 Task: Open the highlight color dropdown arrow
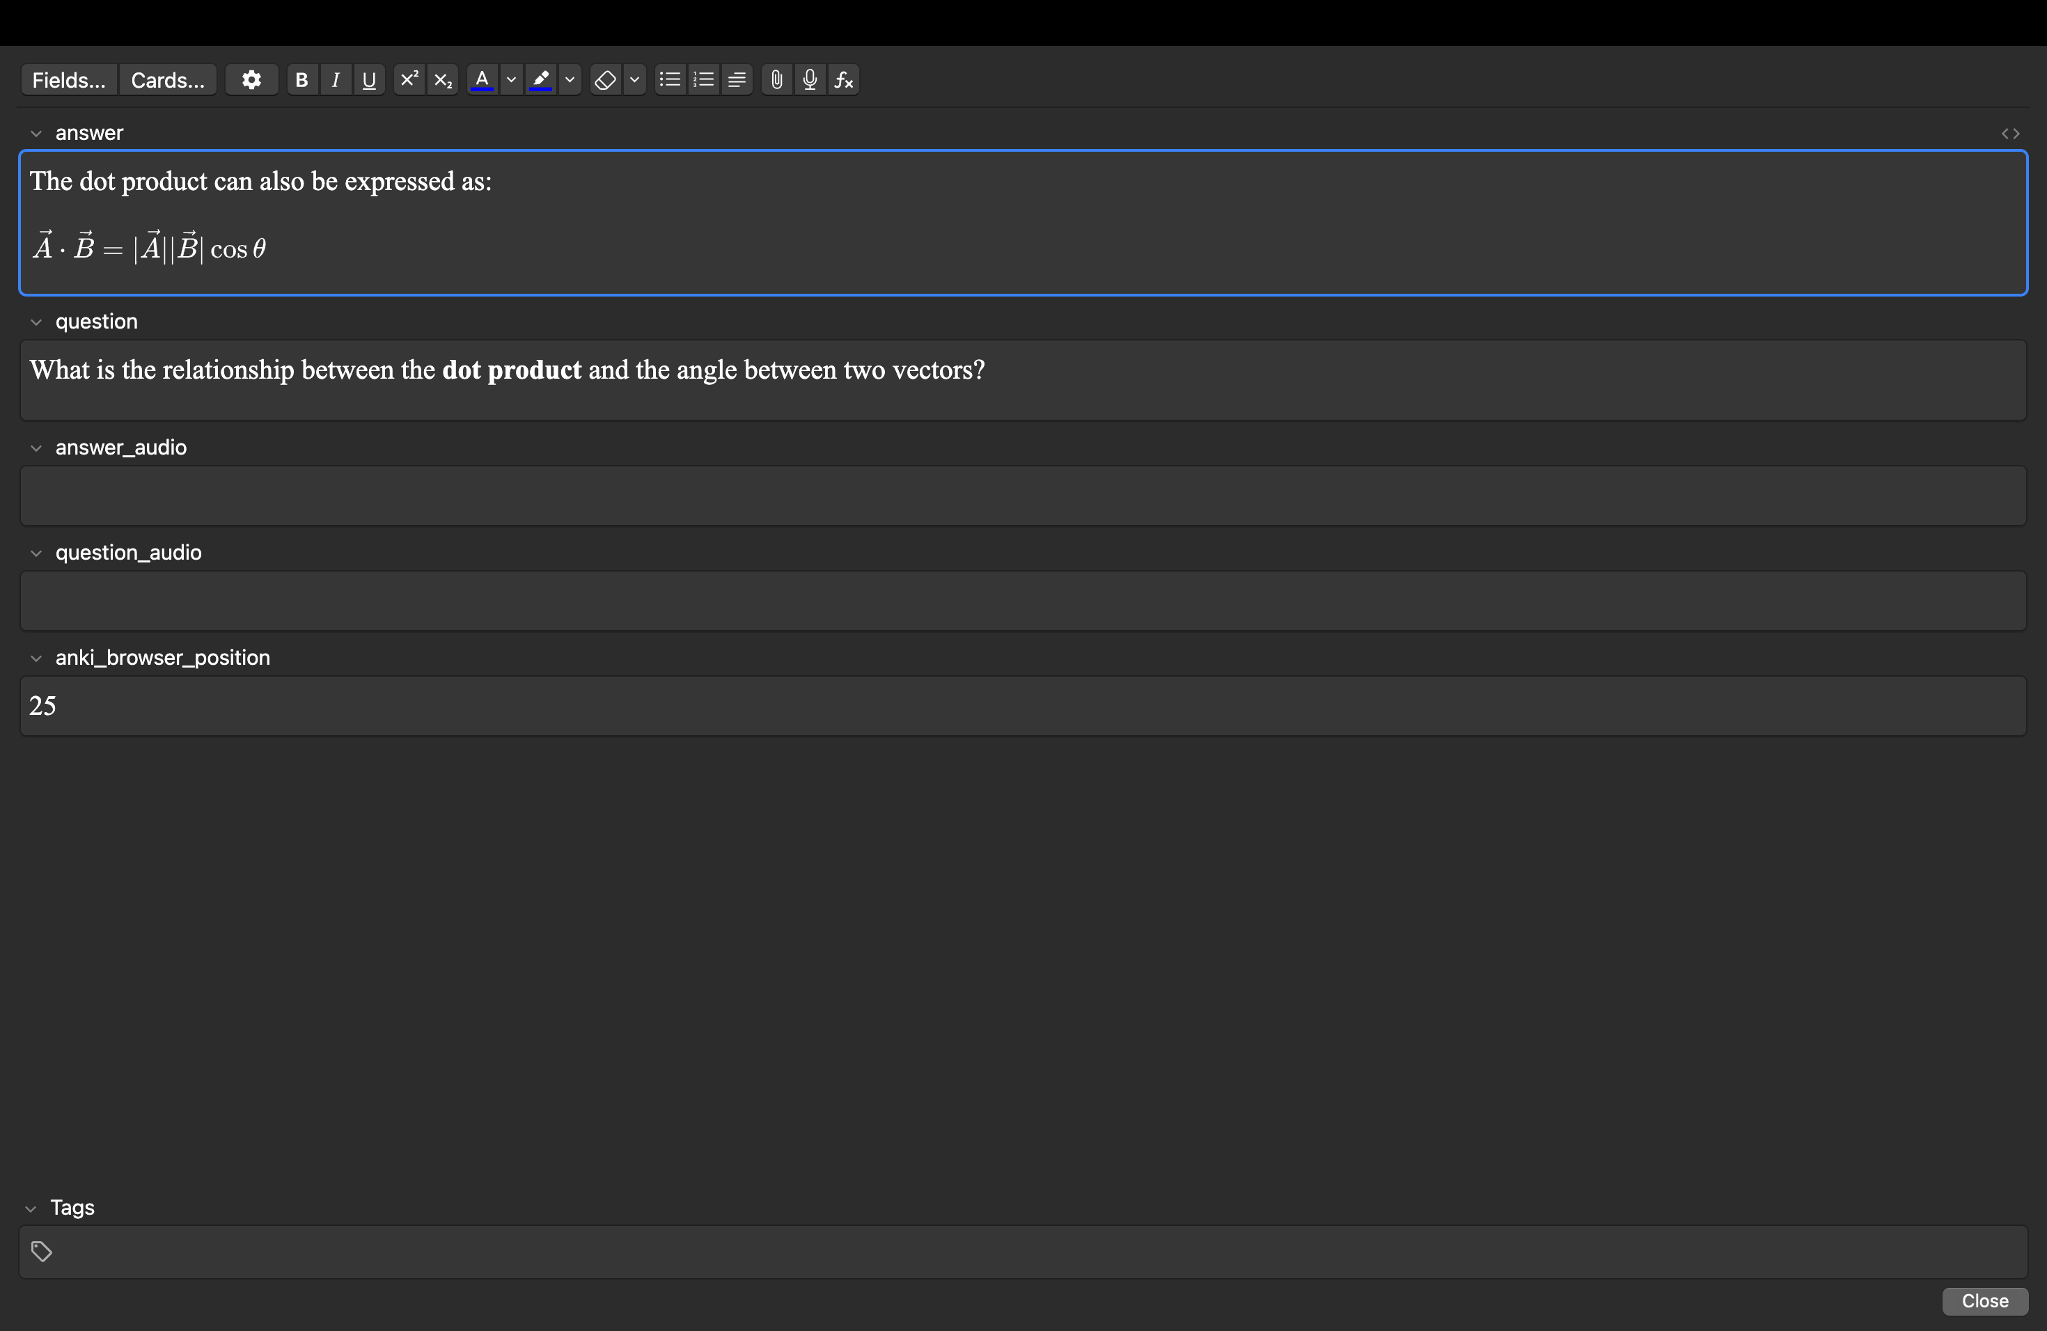coord(570,80)
